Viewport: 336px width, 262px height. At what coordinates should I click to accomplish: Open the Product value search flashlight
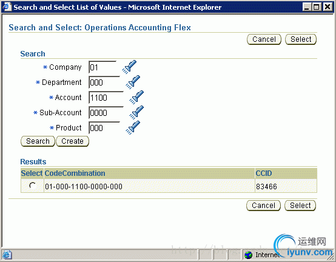133,128
